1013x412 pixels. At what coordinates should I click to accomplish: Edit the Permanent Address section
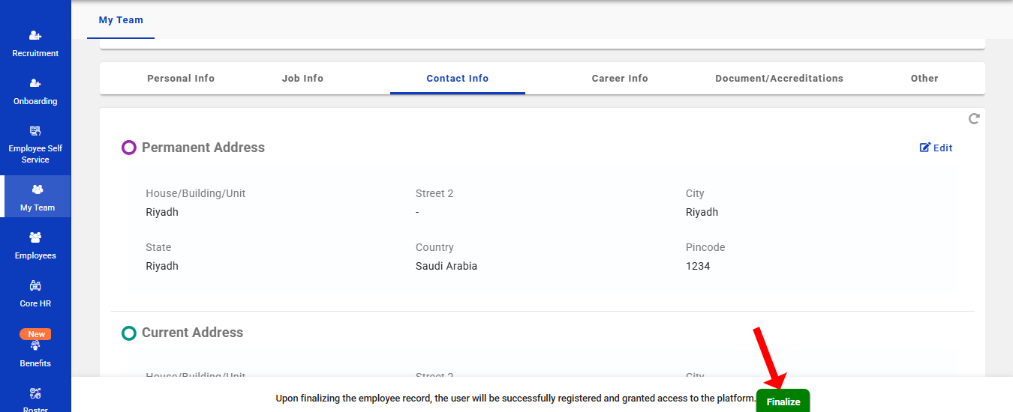tap(936, 148)
